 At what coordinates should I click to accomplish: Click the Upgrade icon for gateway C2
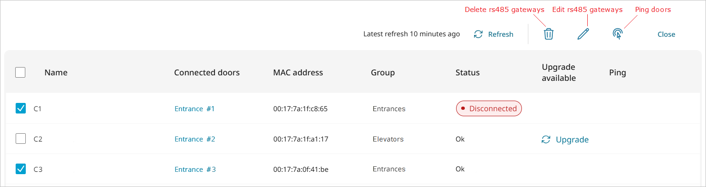pyautogui.click(x=546, y=140)
